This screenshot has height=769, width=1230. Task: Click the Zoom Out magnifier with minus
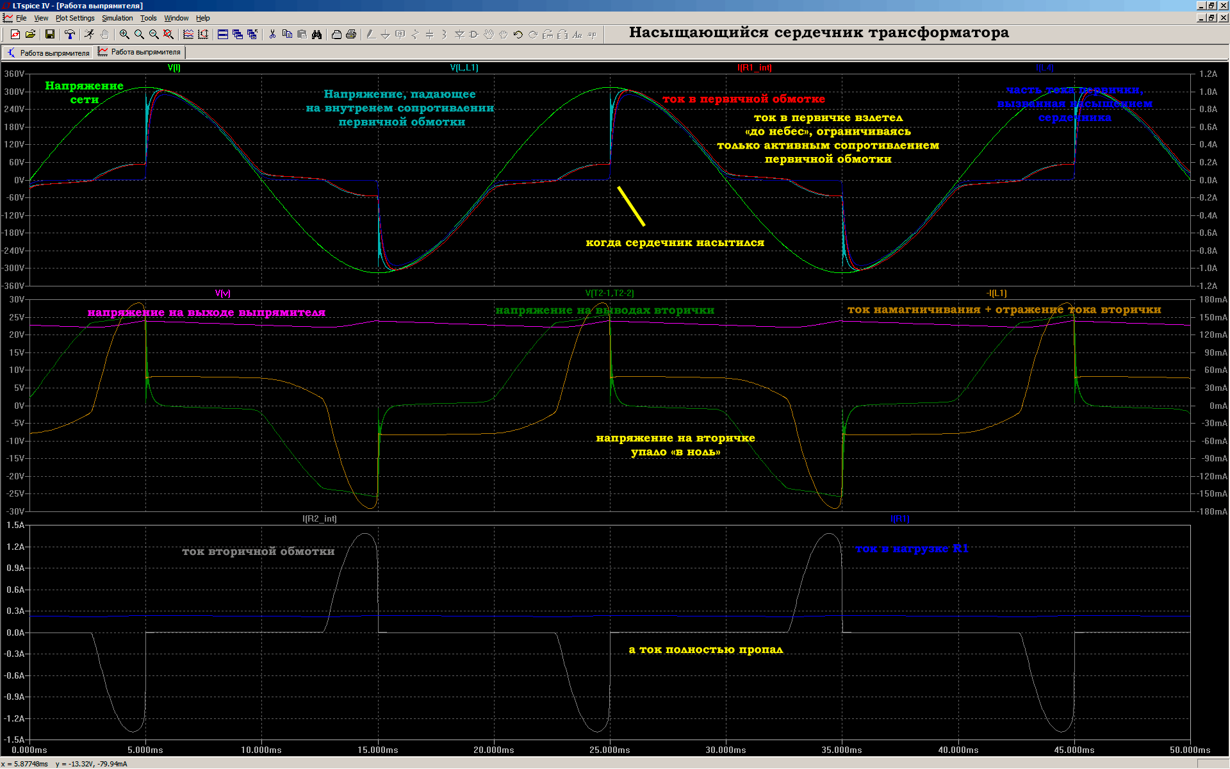click(154, 35)
